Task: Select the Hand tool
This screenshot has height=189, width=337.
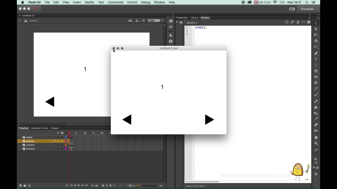Action: (316, 137)
